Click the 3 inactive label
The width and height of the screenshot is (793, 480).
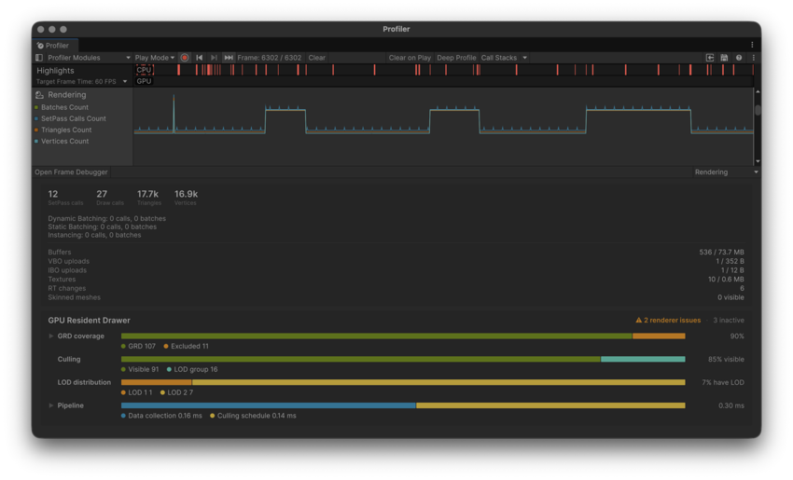click(x=729, y=321)
